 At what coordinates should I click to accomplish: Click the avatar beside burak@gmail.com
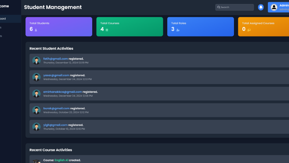click(x=36, y=110)
